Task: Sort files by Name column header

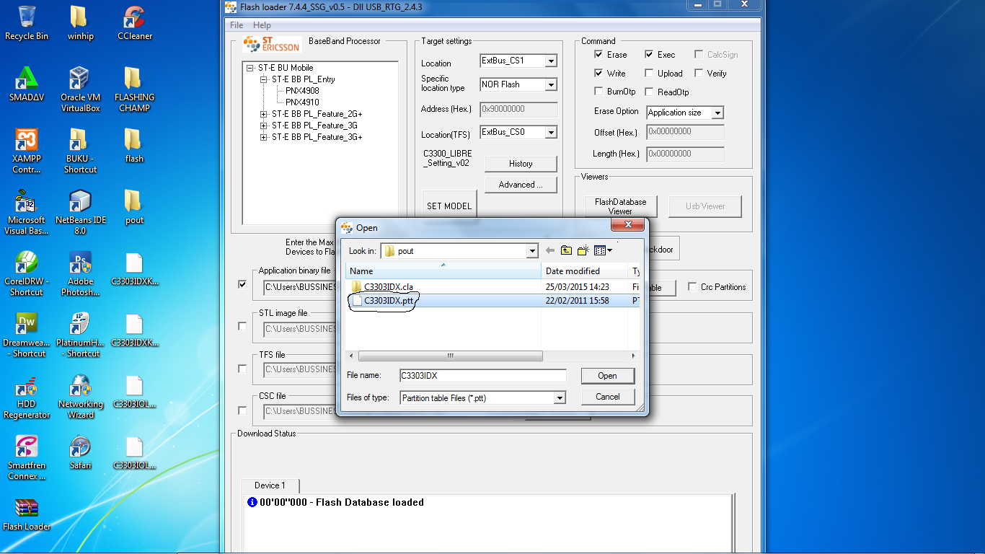Action: coord(443,271)
